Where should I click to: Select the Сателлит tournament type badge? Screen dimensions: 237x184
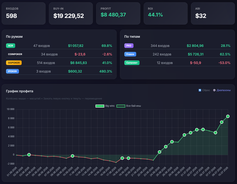[x=132, y=63]
